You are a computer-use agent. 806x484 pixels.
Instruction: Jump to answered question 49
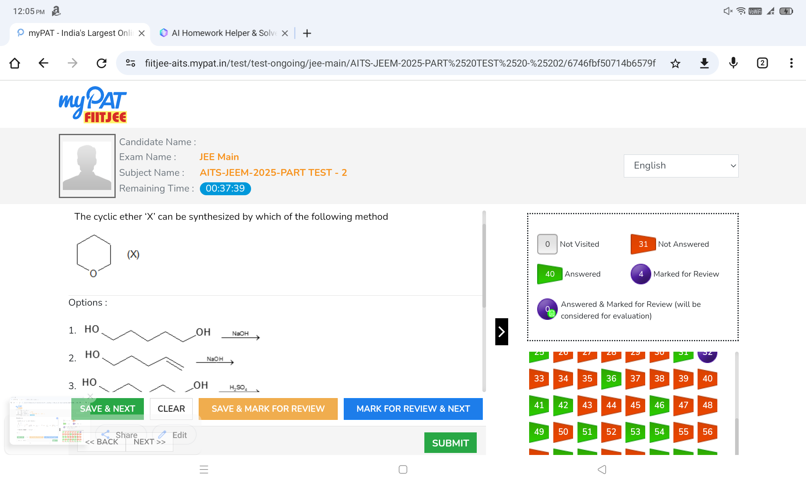tap(539, 432)
